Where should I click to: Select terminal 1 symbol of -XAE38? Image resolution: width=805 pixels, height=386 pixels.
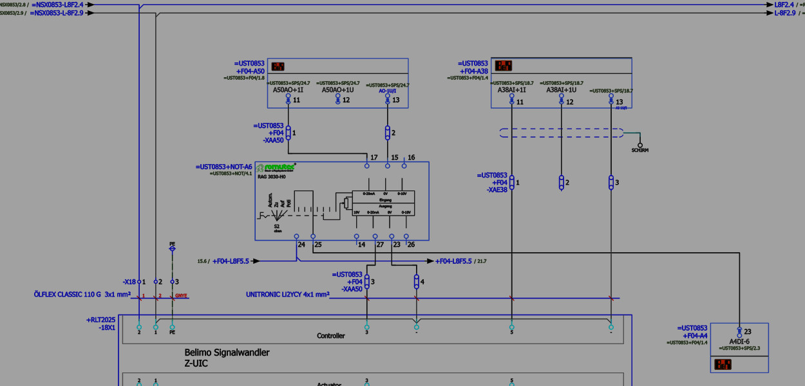pyautogui.click(x=511, y=182)
